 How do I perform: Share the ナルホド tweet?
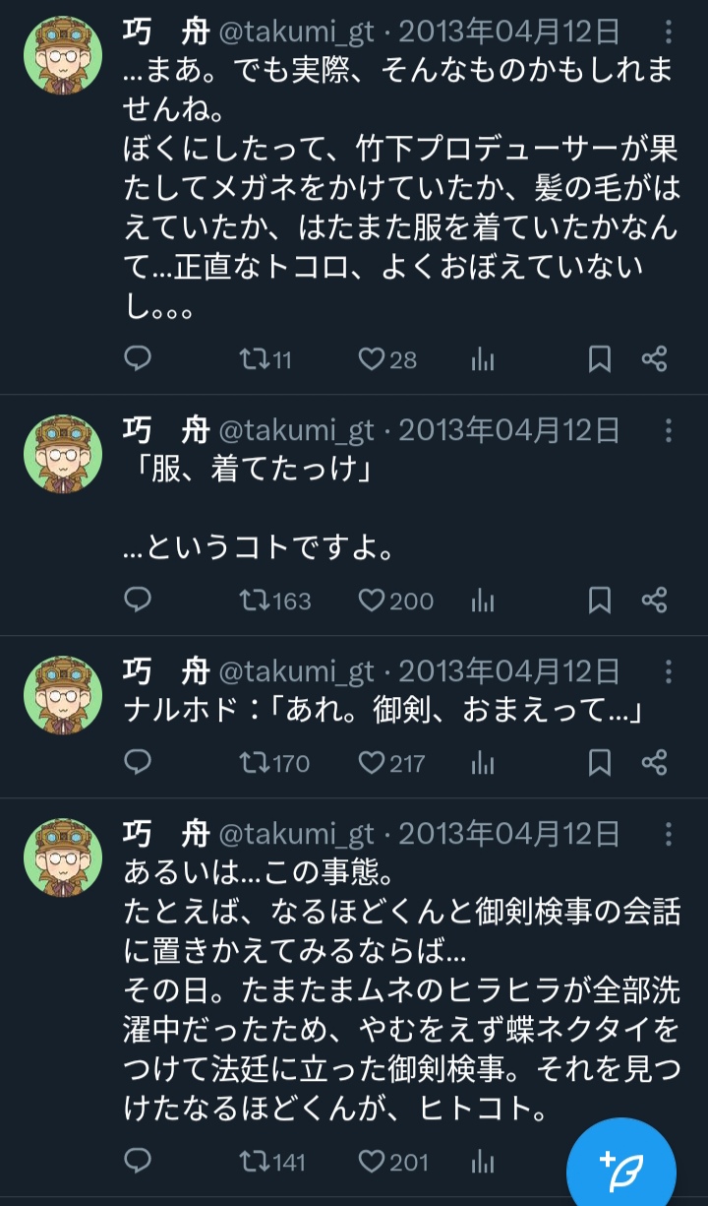(655, 762)
